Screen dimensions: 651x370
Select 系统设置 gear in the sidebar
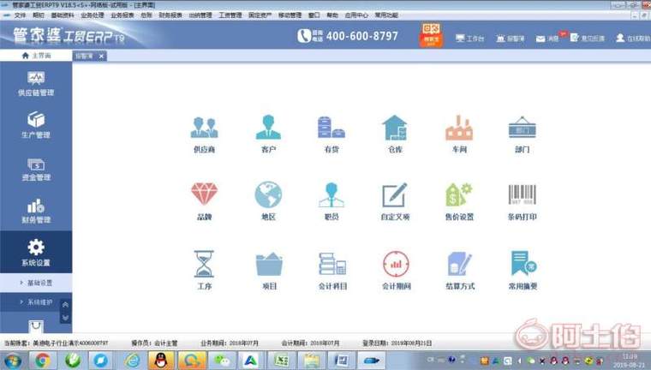click(36, 252)
